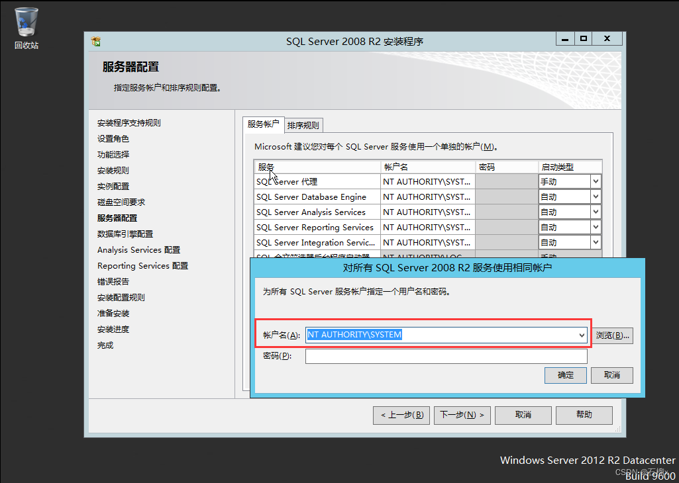This screenshot has height=483, width=679.
Task: Open startup type dropdown for Analysis Services
Action: tap(596, 212)
